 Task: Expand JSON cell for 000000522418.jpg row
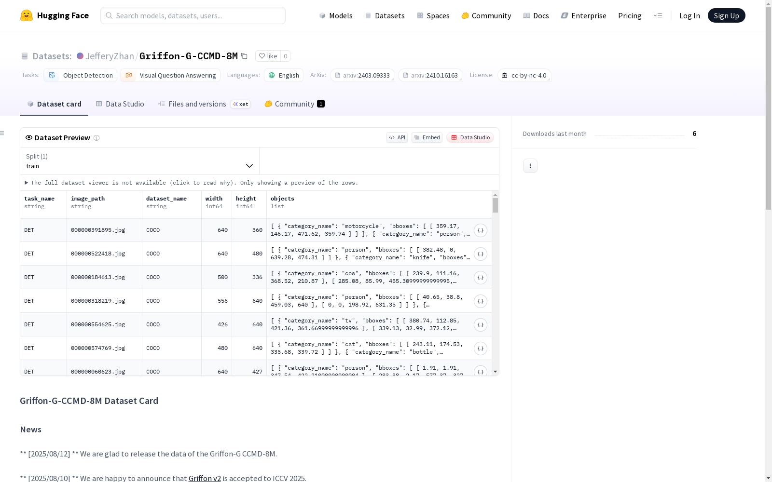(x=480, y=254)
